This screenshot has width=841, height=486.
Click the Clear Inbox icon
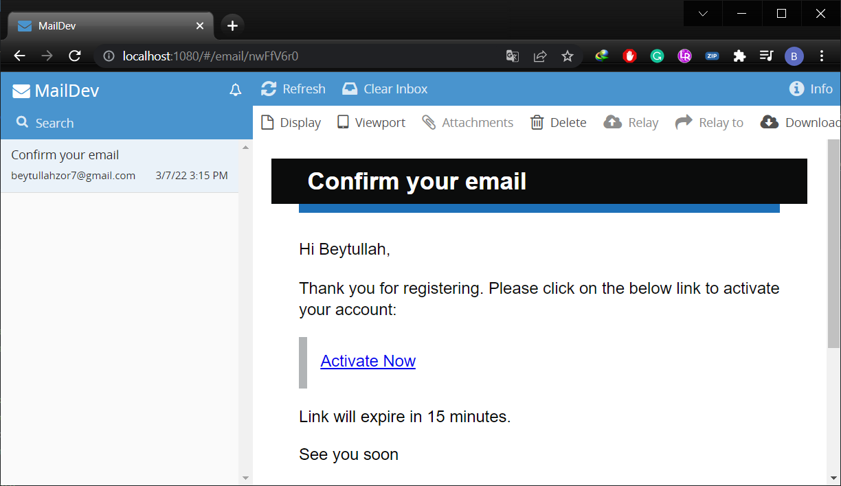pyautogui.click(x=350, y=88)
